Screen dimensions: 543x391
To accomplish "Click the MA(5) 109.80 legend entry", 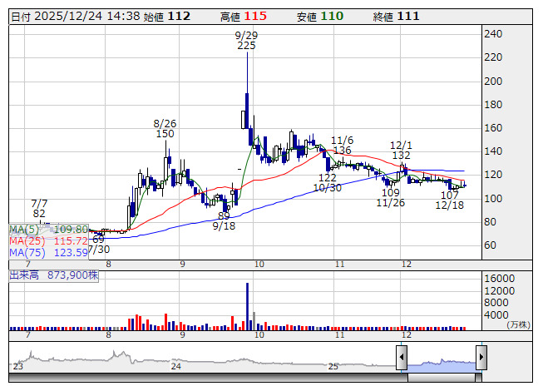I will coord(48,230).
